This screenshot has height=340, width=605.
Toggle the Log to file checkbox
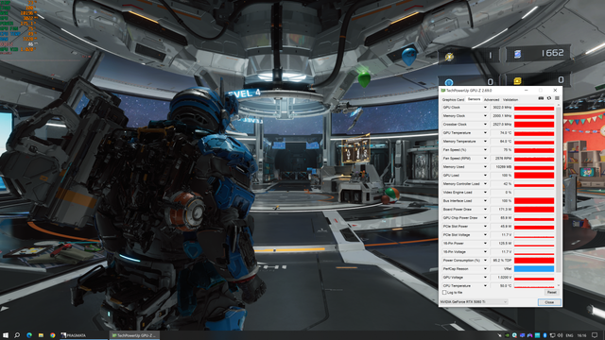[x=444, y=293]
